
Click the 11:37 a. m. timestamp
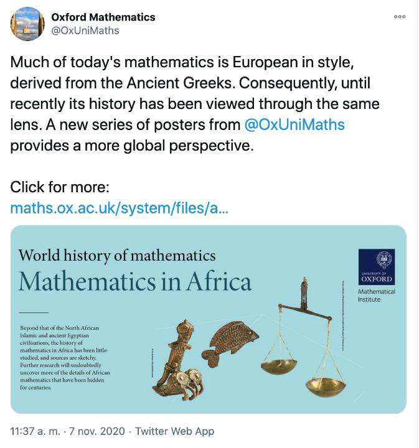39,431
